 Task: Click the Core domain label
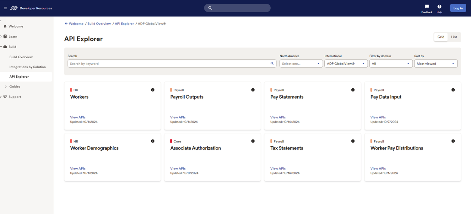[177, 141]
